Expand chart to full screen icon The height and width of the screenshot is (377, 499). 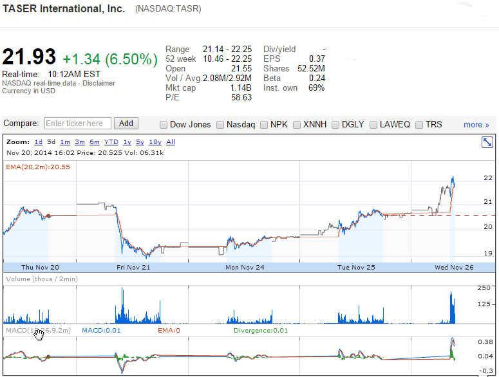click(487, 142)
